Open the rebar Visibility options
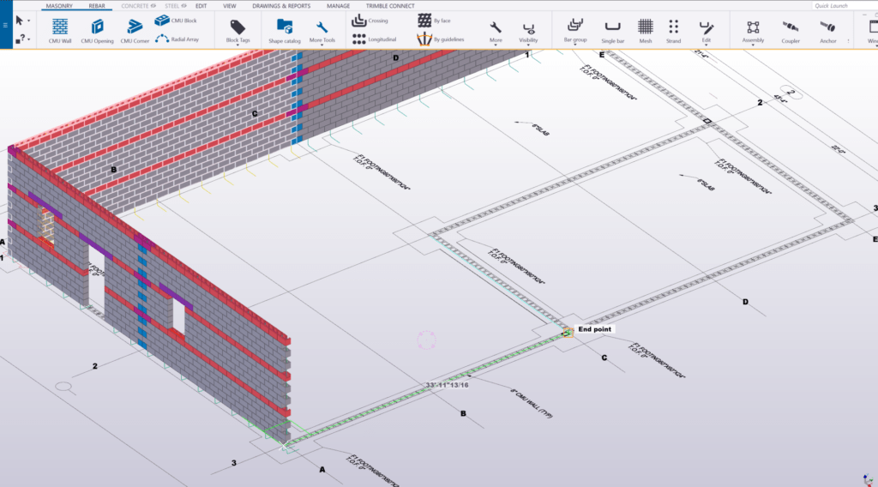 pos(528,32)
